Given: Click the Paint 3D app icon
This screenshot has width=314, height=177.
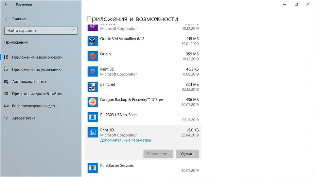Looking at the screenshot, I should 93,72.
